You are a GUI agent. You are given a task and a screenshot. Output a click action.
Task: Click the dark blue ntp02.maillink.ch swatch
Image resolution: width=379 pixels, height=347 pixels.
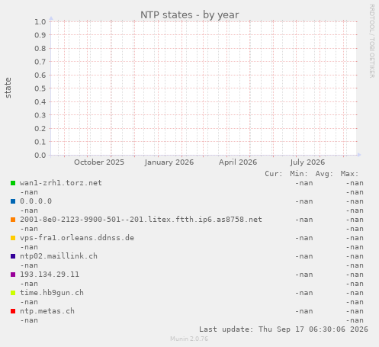click(x=13, y=256)
